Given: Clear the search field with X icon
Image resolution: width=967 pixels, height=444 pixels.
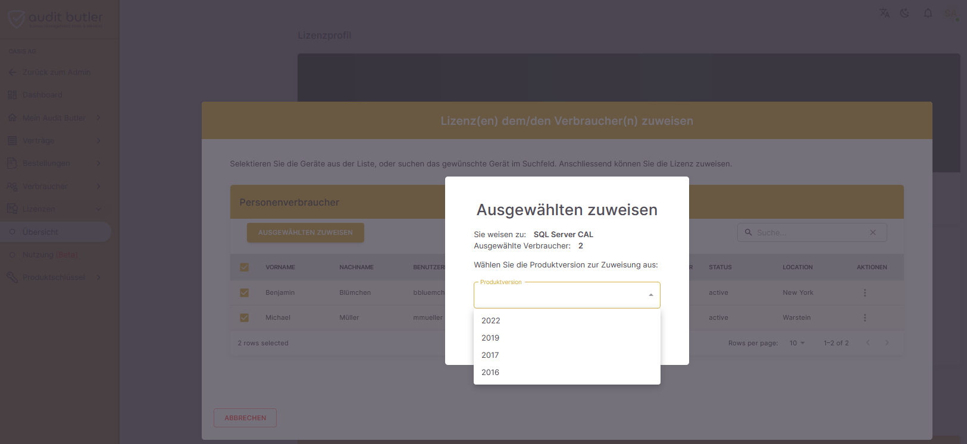Looking at the screenshot, I should [x=873, y=232].
